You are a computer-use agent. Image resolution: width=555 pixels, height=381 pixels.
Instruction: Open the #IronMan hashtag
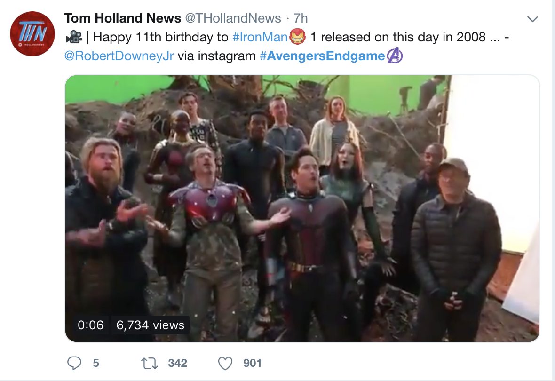pyautogui.click(x=260, y=37)
